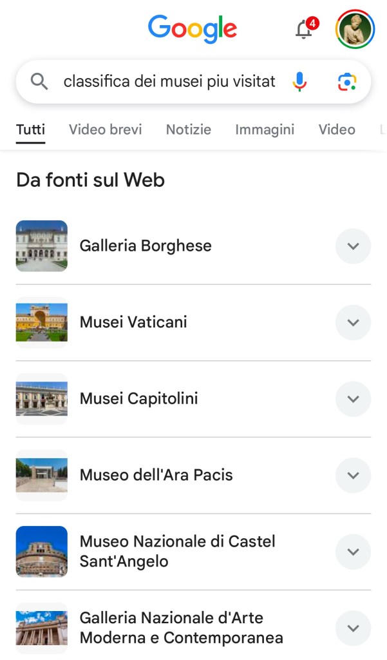Viewport: 387px width, 660px height.
Task: Expand the Galleria Borghese entry
Action: [353, 246]
